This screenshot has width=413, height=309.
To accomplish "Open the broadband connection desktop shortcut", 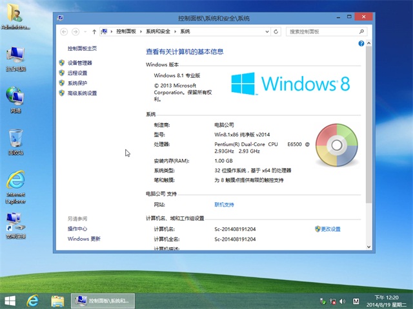I will 15,226.
